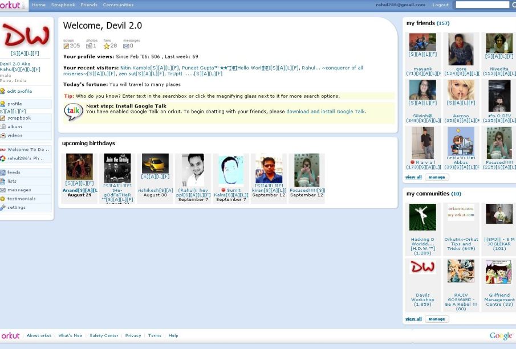Click the yellow car birthday thumbnail
The image size is (516, 349).
pos(155,163)
